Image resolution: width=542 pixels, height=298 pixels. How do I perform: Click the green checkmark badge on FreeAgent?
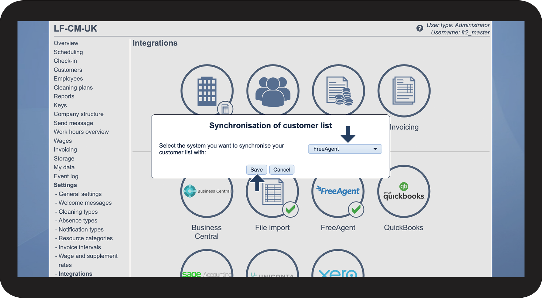[356, 210]
